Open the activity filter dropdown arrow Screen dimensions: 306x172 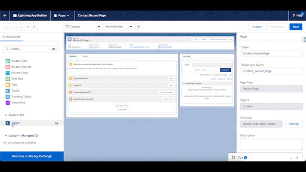pyautogui.click(x=230, y=75)
